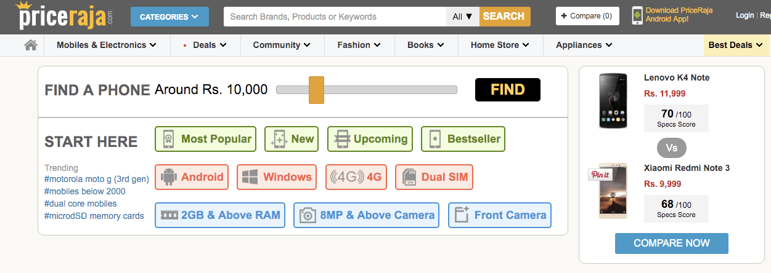Focus the brand and product search field
This screenshot has width=771, height=273.
pos(335,17)
